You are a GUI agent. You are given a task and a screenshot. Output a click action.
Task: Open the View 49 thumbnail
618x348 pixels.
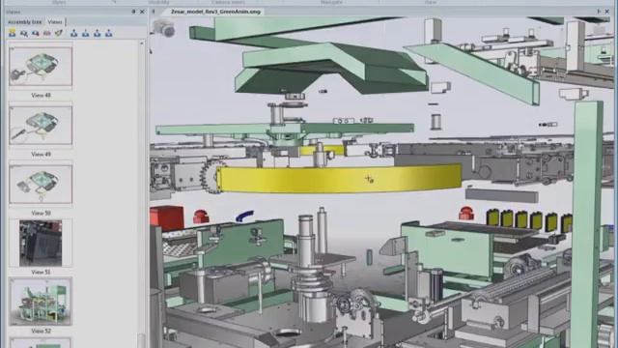pos(41,125)
